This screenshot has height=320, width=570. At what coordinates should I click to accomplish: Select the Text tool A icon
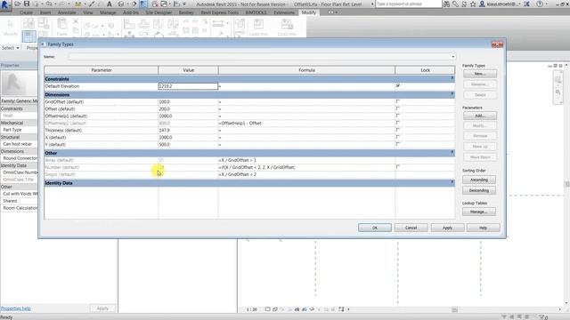click(x=109, y=4)
